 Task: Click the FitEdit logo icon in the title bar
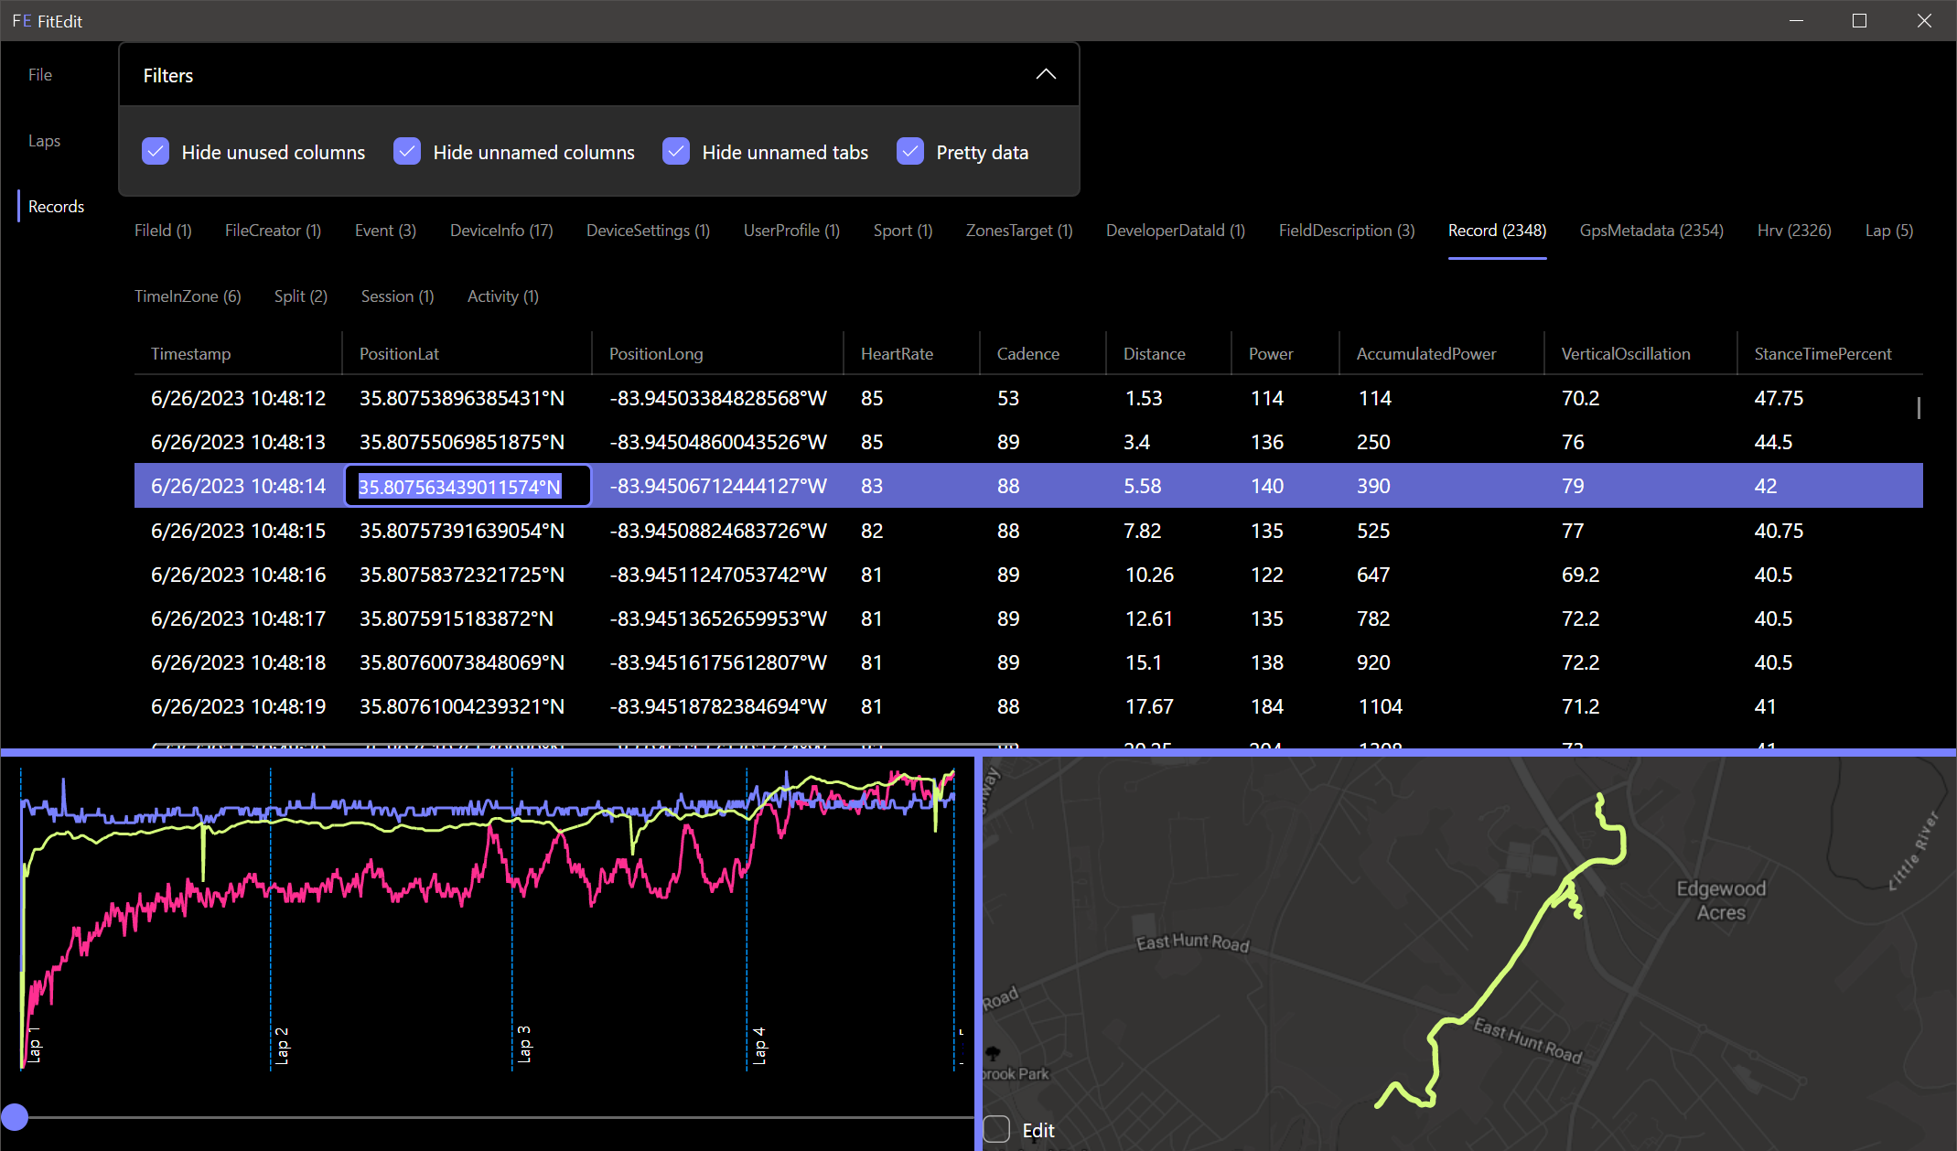coord(22,20)
